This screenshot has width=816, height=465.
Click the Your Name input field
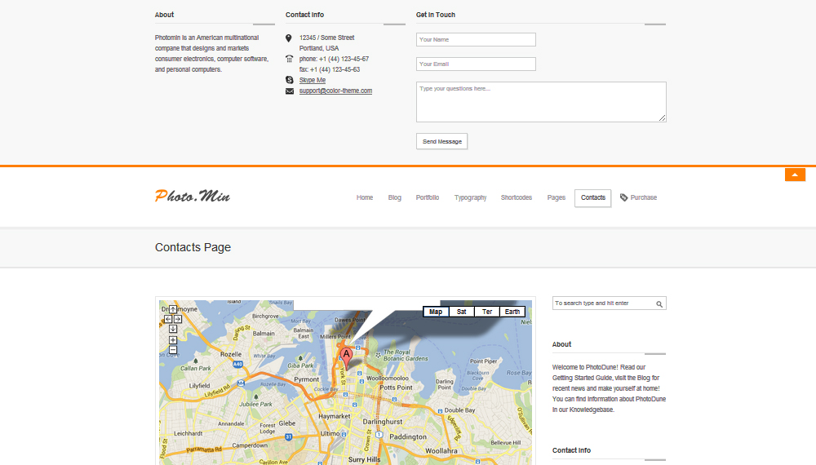[476, 40]
